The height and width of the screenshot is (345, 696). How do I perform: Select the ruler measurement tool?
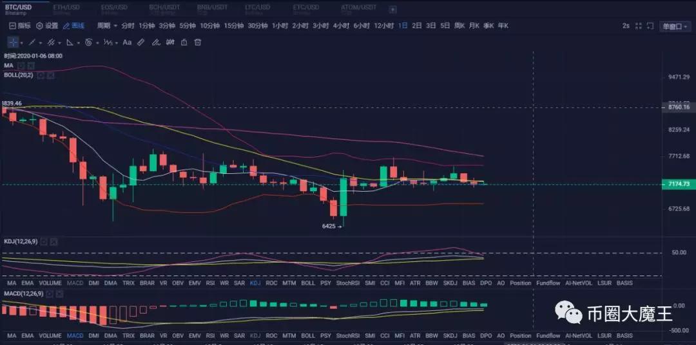click(140, 42)
